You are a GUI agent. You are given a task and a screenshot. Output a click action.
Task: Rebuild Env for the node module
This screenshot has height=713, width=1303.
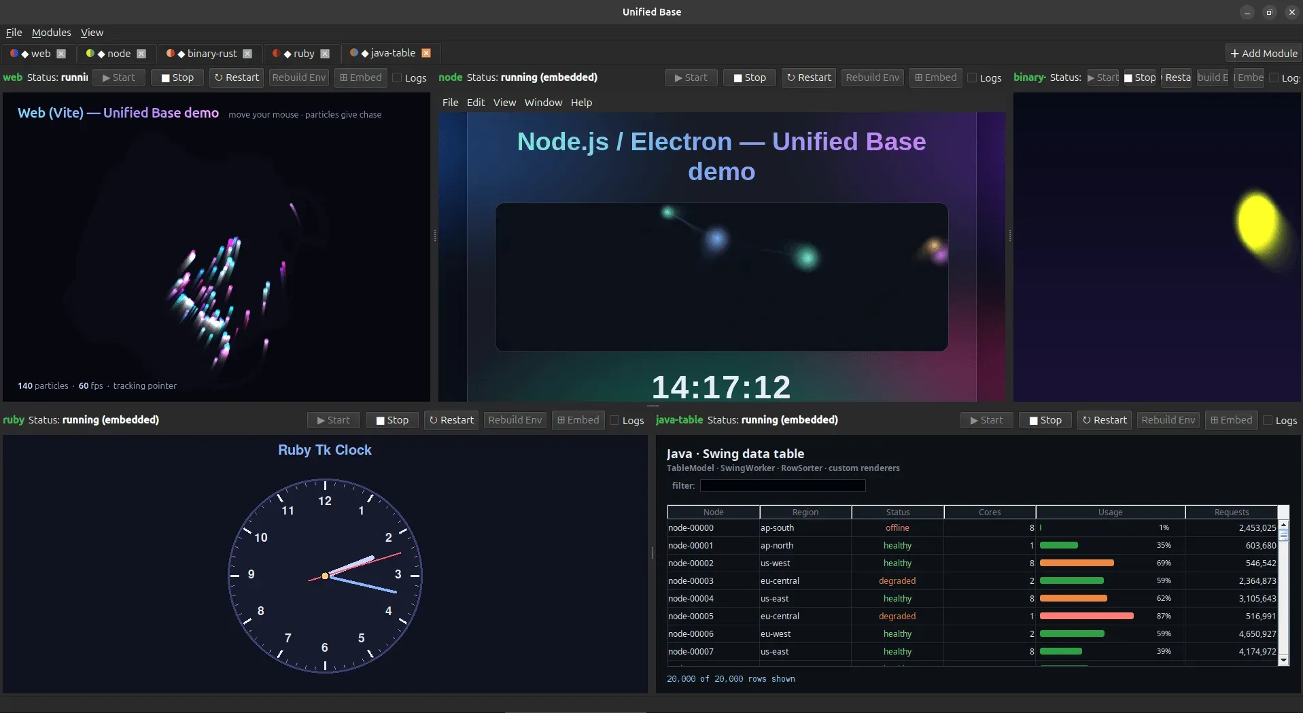pos(873,77)
